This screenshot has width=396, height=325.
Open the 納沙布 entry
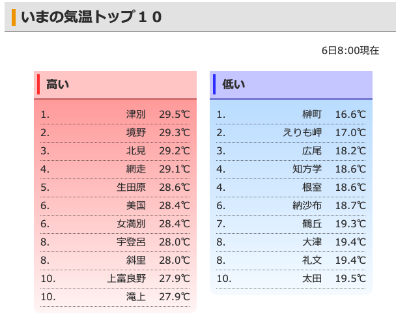tap(307, 206)
